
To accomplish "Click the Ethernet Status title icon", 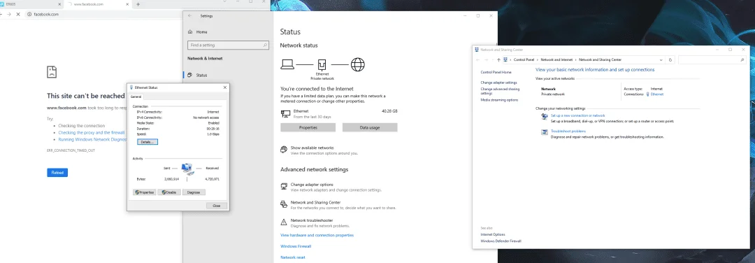I will pyautogui.click(x=131, y=87).
